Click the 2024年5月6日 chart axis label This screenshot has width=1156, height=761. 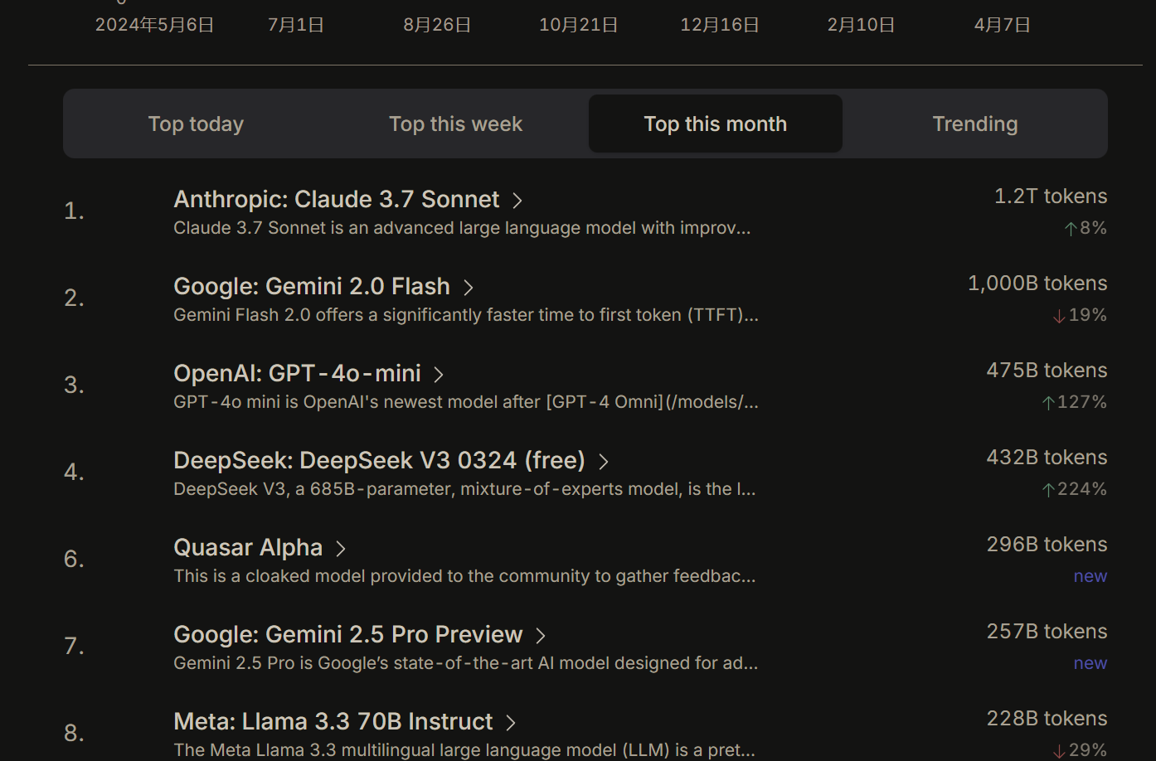(155, 25)
